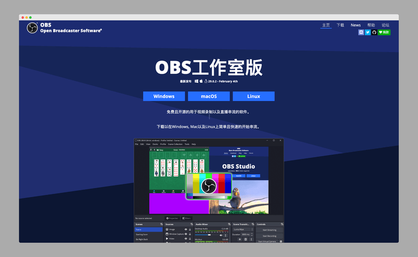Open the GitHub icon link
418x257 pixels.
pos(374,32)
